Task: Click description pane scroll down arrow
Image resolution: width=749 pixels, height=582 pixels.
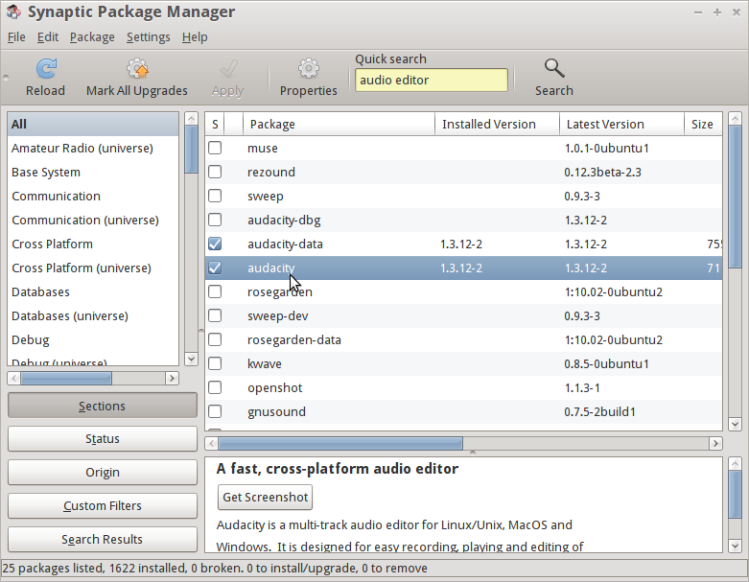Action: [x=735, y=546]
